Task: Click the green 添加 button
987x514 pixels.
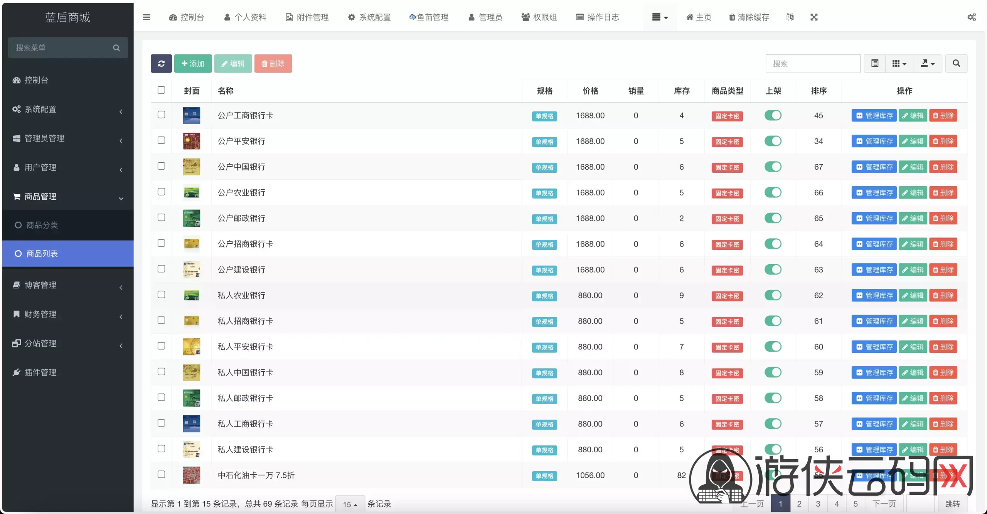Action: [193, 64]
